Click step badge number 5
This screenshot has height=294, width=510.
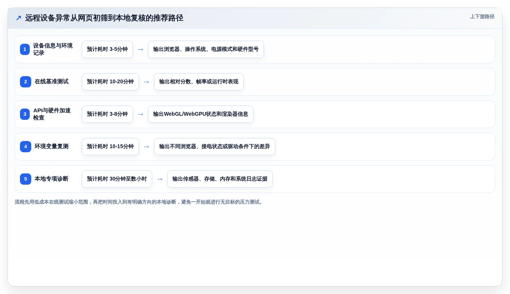click(x=26, y=179)
